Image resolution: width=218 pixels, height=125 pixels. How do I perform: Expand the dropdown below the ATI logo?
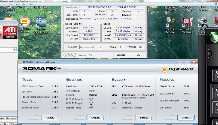pyautogui.click(x=15, y=49)
